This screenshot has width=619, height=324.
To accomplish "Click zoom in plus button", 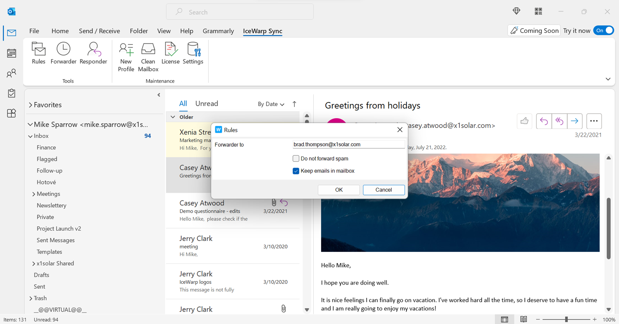I will pos(595,319).
